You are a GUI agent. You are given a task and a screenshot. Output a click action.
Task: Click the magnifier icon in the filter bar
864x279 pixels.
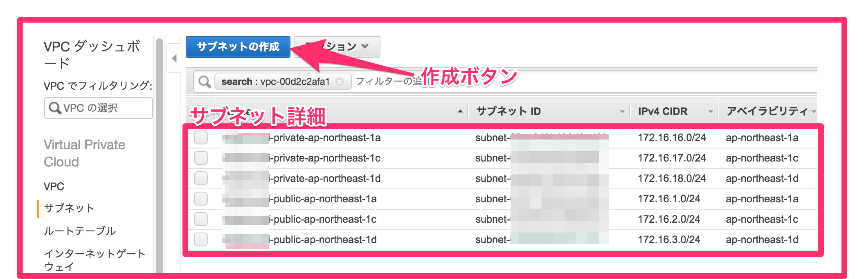point(205,82)
